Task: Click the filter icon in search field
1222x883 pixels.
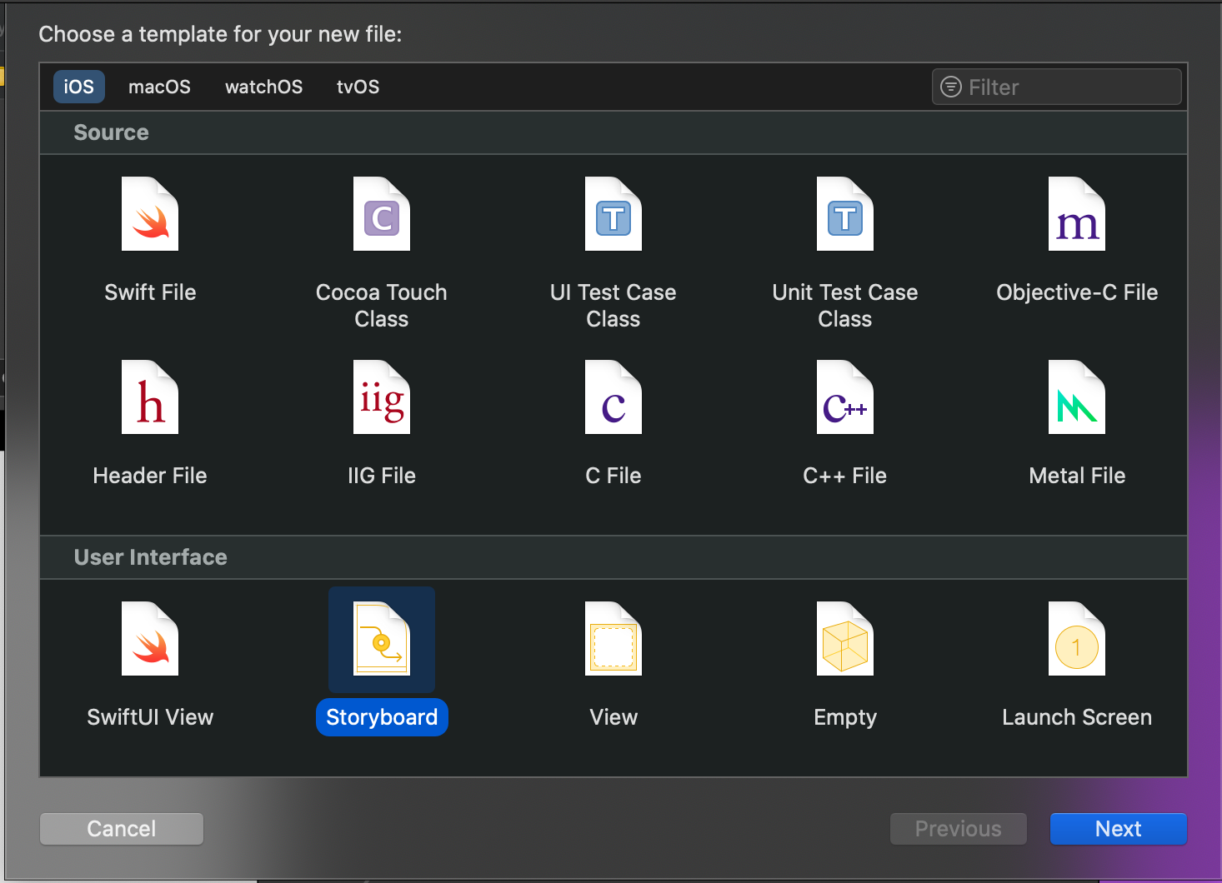Action: pos(951,87)
